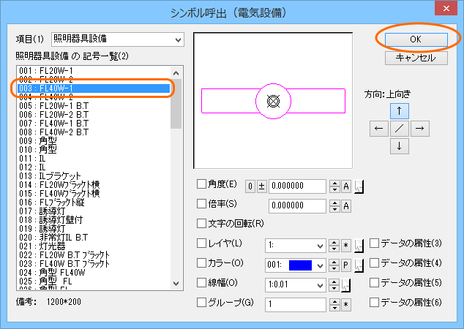Click the left direction arrow button

tap(378, 129)
